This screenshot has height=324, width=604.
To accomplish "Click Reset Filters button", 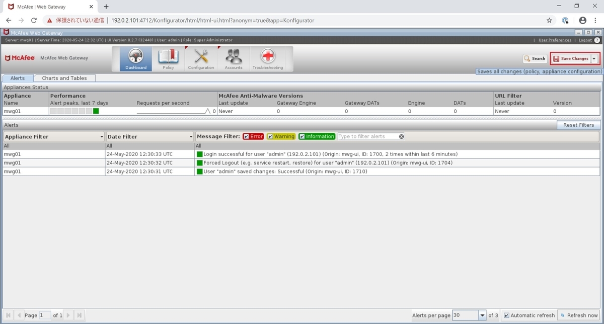I will [x=578, y=125].
